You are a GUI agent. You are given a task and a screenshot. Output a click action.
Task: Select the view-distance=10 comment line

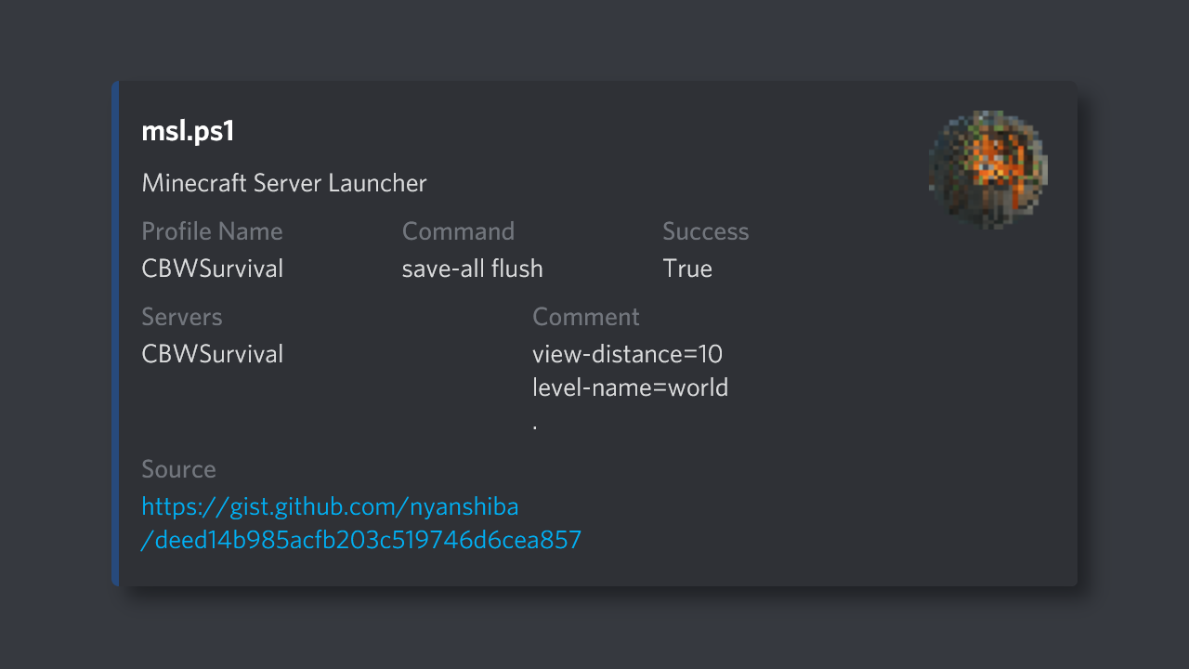click(x=627, y=354)
